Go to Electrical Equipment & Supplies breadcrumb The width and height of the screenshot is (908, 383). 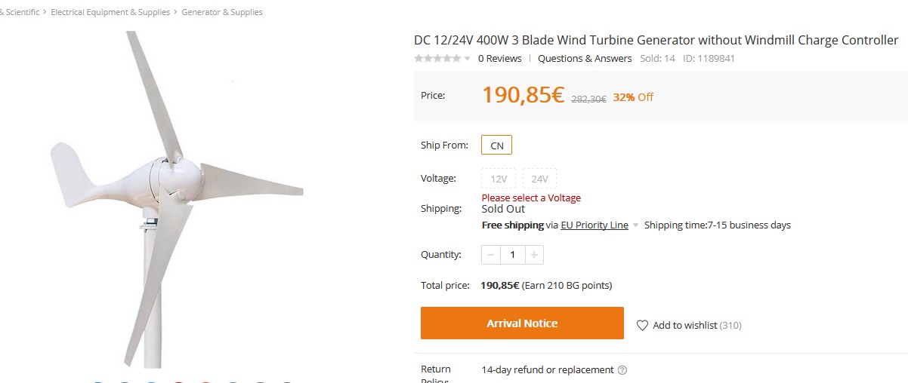coord(110,12)
